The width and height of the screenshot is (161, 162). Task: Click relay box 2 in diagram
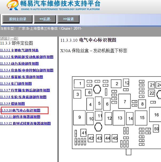point(116,84)
